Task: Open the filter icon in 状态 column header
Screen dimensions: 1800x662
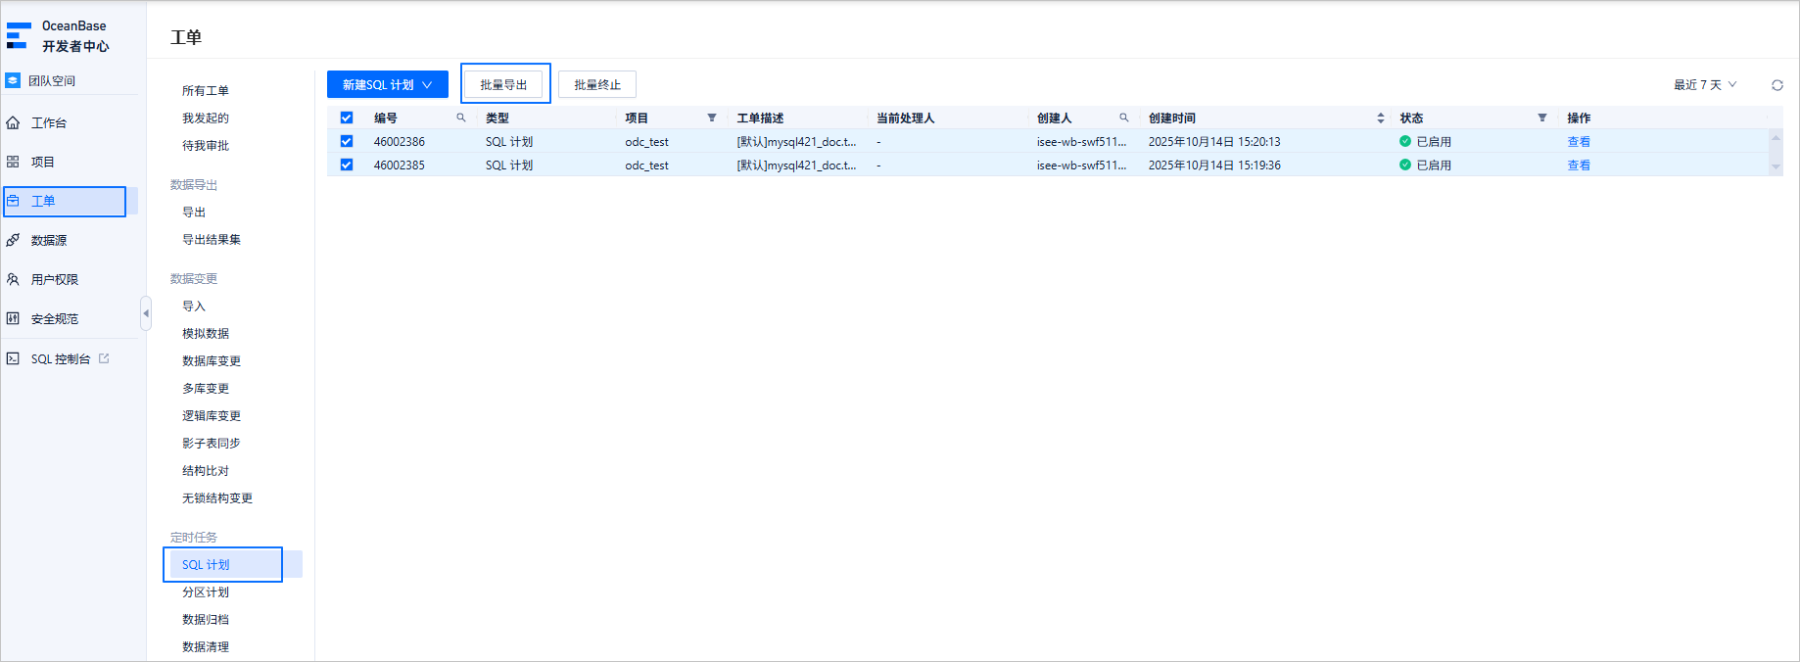Action: pos(1542,118)
